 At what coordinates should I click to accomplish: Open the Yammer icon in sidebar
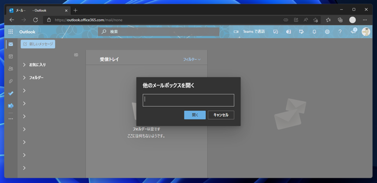(x=10, y=106)
